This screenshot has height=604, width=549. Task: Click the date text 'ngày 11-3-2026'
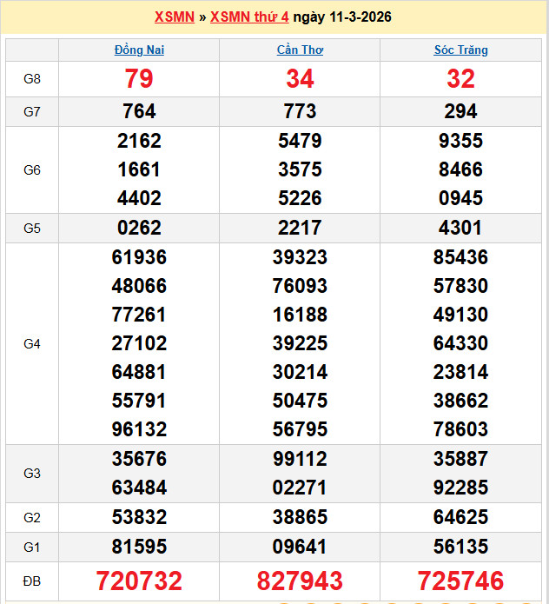341,17
